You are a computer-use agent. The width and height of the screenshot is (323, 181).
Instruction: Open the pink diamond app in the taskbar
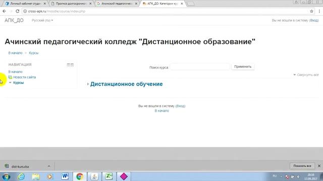pyautogui.click(x=124, y=176)
